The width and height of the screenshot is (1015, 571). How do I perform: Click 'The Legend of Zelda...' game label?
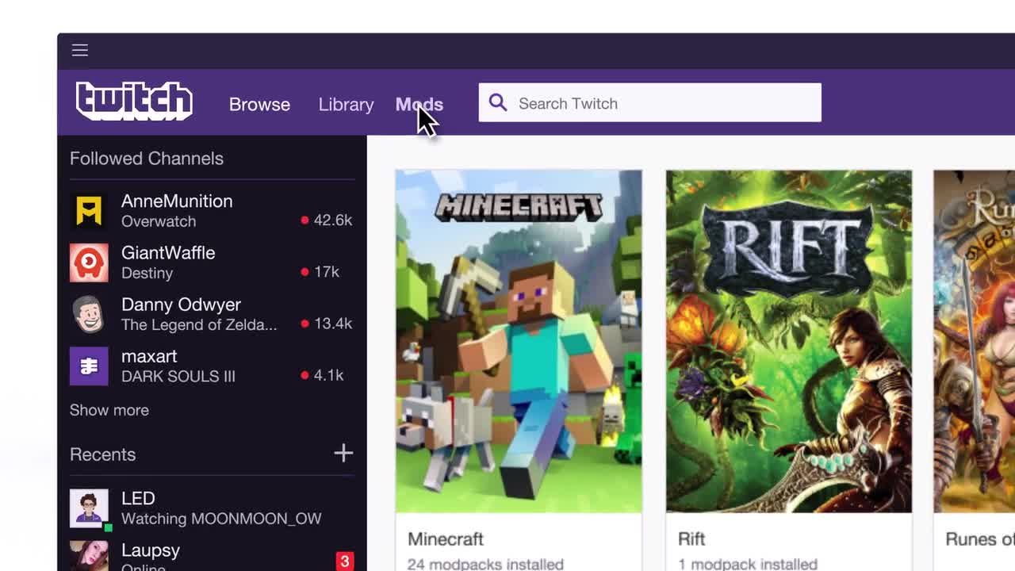tap(199, 324)
